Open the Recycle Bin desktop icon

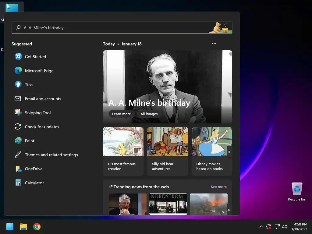coord(297,191)
